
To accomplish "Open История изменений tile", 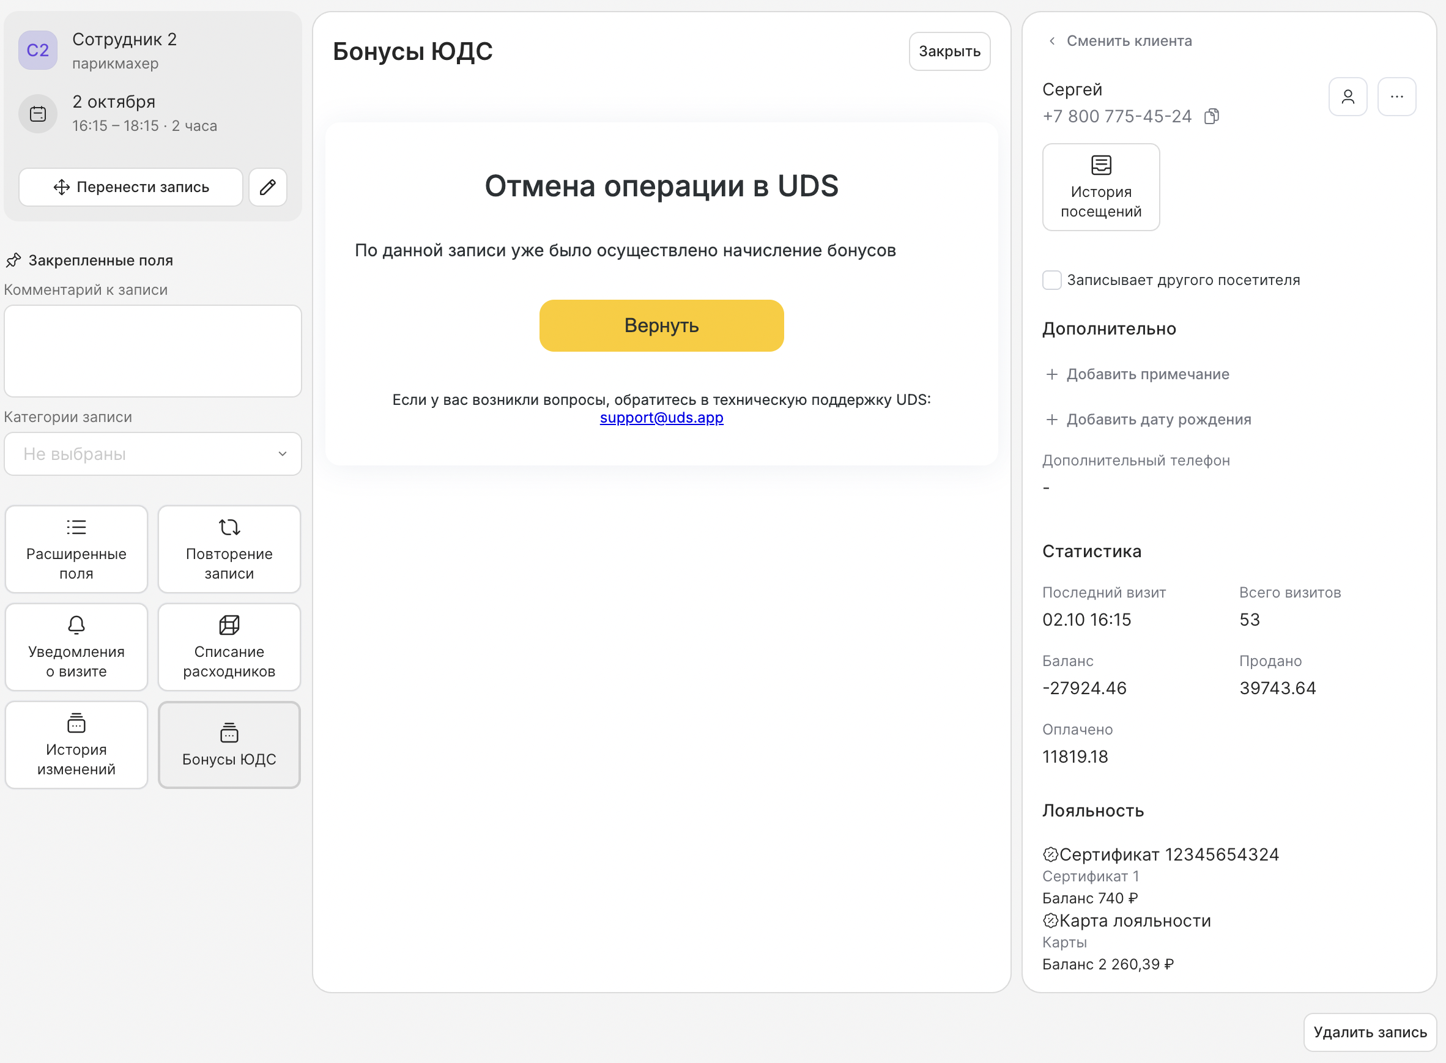I will pos(76,745).
